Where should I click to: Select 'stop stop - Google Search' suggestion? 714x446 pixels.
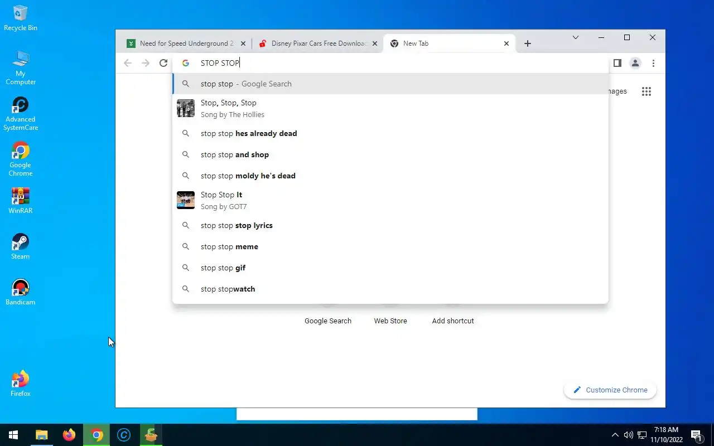pos(390,84)
